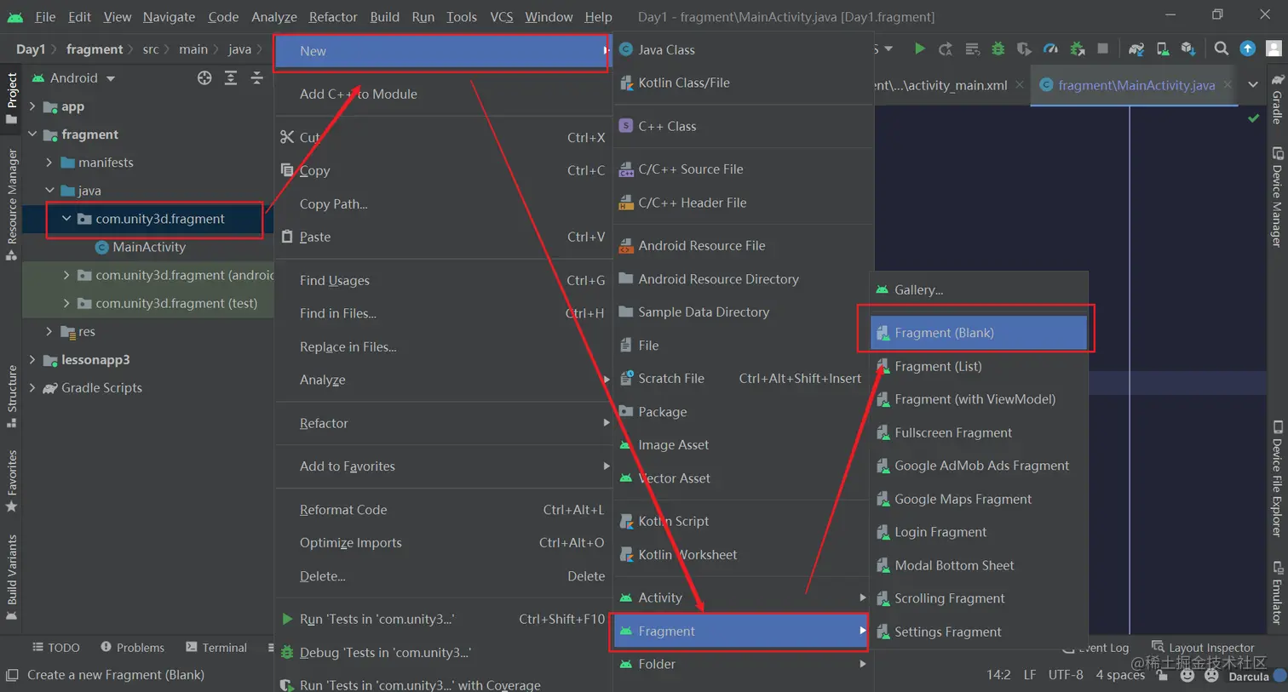Open the Structure side tab

coord(12,397)
